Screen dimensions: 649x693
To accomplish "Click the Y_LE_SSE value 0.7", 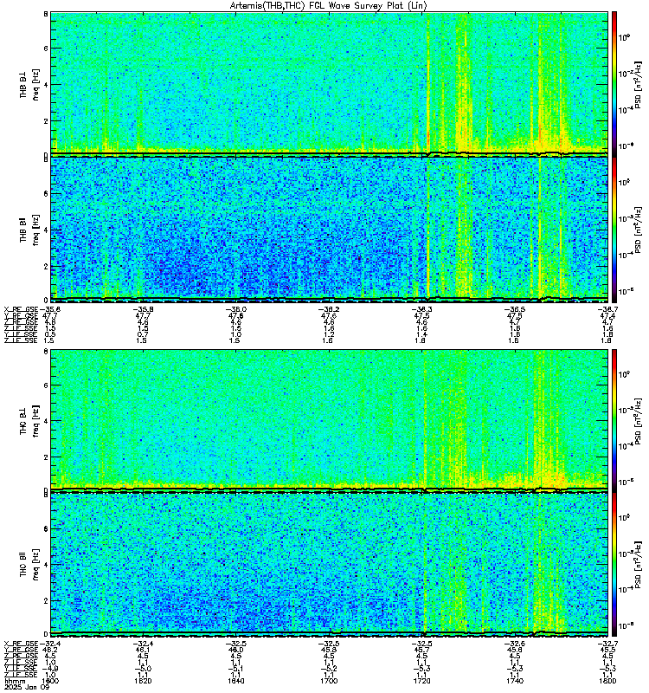I will click(143, 334).
